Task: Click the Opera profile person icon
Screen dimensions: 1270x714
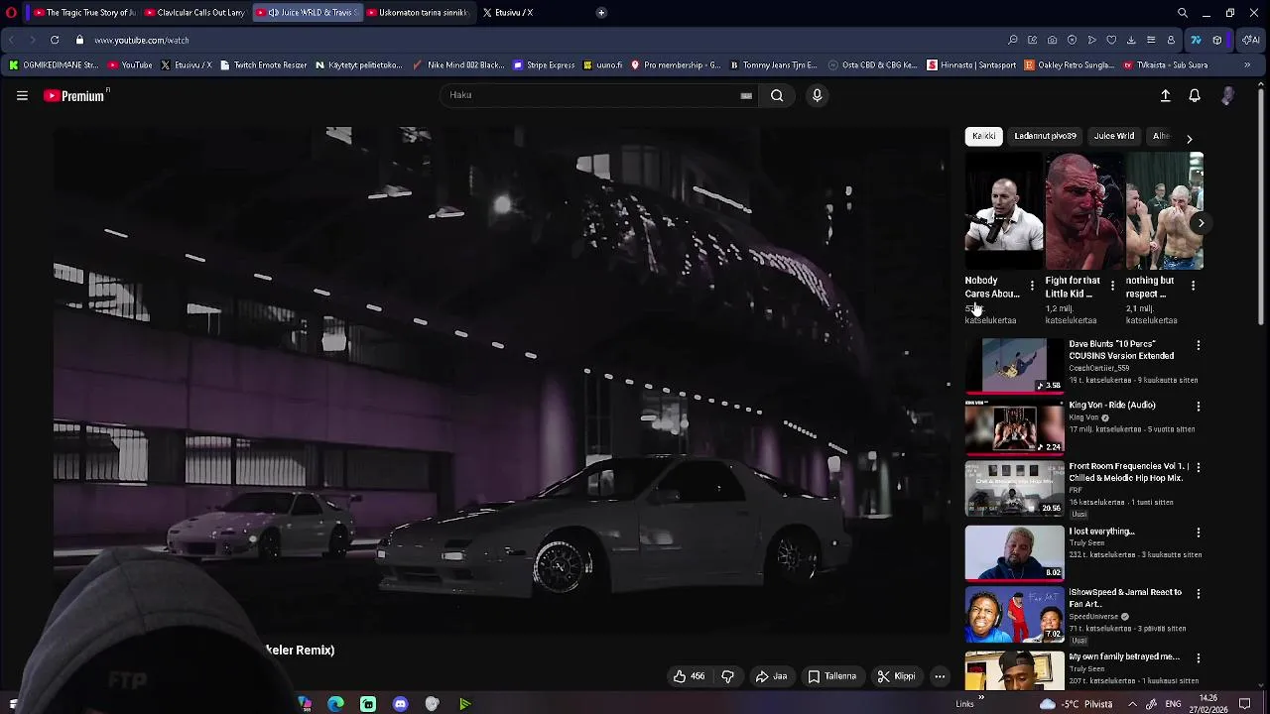Action: pyautogui.click(x=1171, y=40)
